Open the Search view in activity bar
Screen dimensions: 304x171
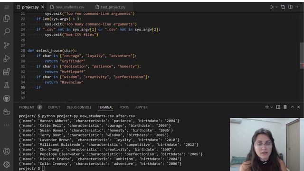click(x=7, y=32)
